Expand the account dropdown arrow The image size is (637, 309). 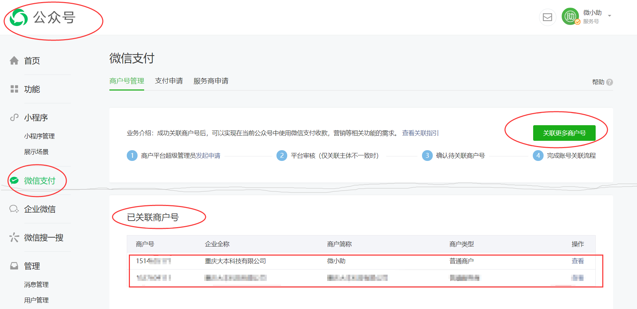point(610,16)
